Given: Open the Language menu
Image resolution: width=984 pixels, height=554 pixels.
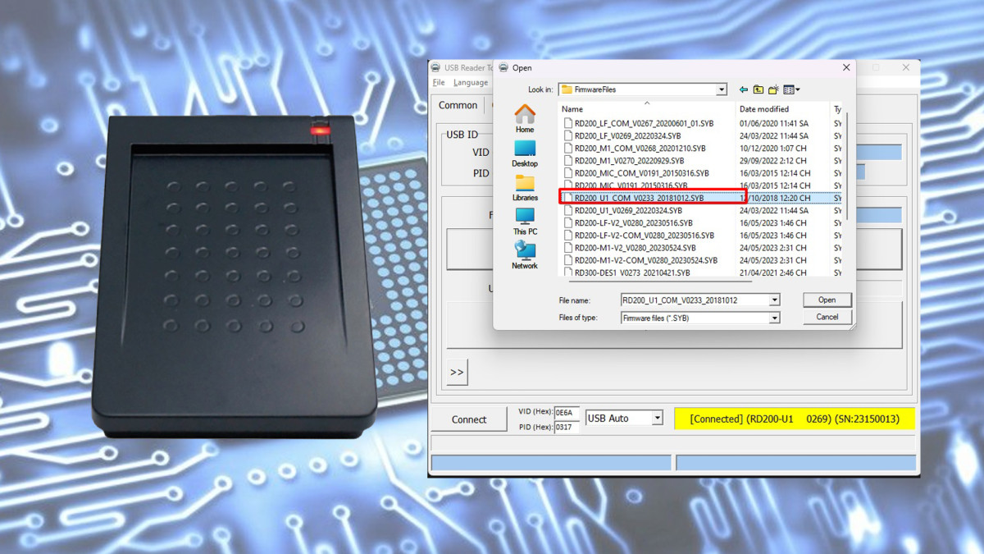Looking at the screenshot, I should tap(470, 82).
